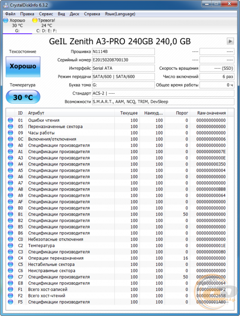Open the Файл menu
Viewport: 240px width, 316px height.
(x=10, y=14)
